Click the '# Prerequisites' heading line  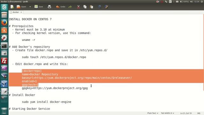pyautogui.click(x=21, y=26)
